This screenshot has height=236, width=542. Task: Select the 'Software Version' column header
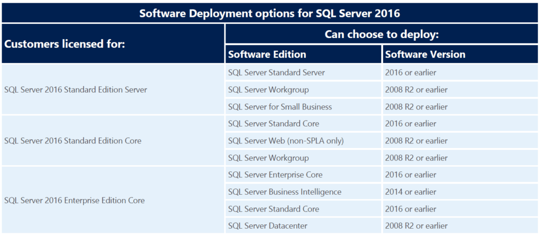(x=425, y=55)
